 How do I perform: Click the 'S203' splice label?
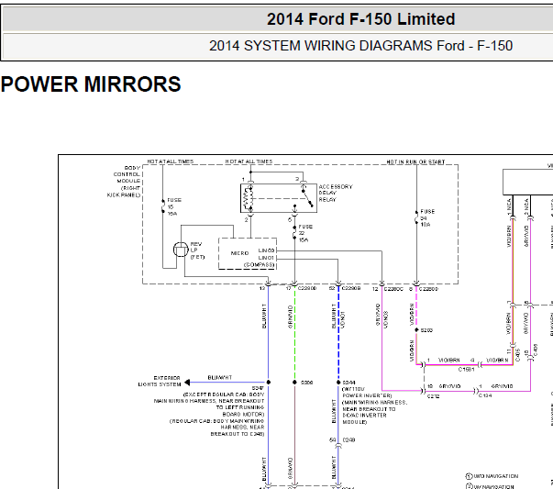[426, 330]
